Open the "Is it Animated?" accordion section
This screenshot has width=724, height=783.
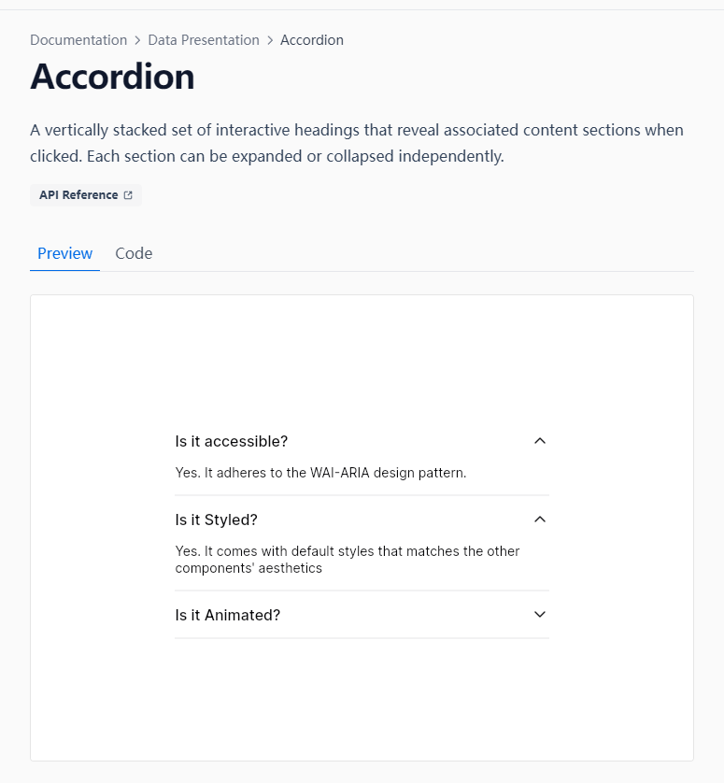point(228,615)
